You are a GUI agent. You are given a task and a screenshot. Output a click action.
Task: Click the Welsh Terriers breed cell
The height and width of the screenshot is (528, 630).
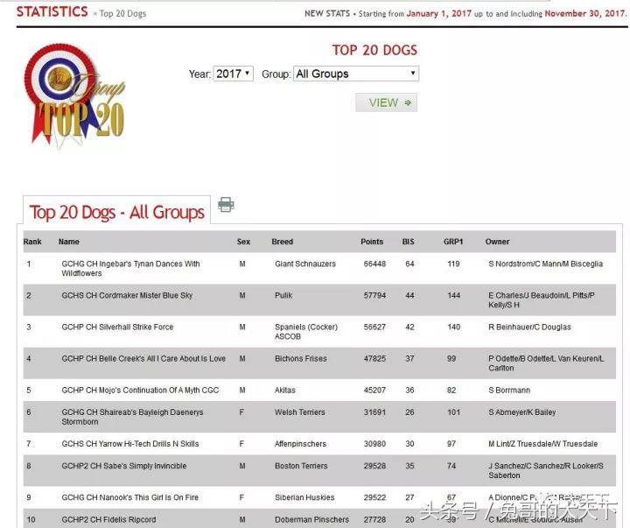click(x=300, y=412)
